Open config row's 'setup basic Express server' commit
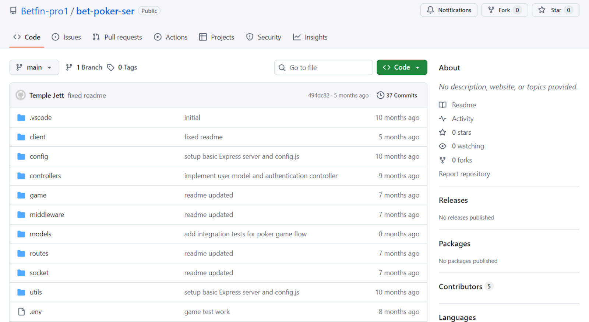The height and width of the screenshot is (322, 589). 242,156
